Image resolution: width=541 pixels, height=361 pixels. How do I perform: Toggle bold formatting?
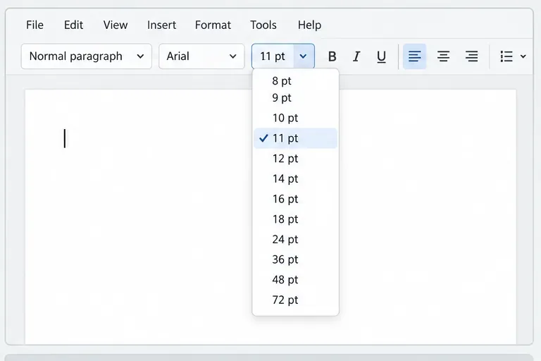(332, 56)
